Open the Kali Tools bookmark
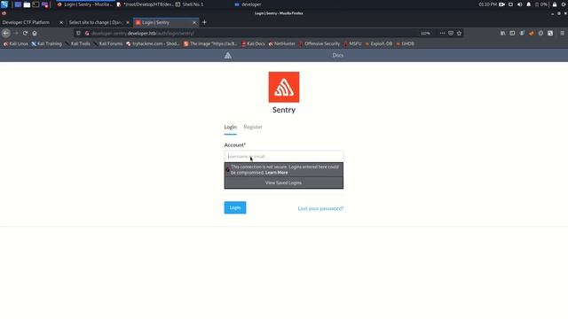The height and width of the screenshot is (319, 568). [x=77, y=43]
